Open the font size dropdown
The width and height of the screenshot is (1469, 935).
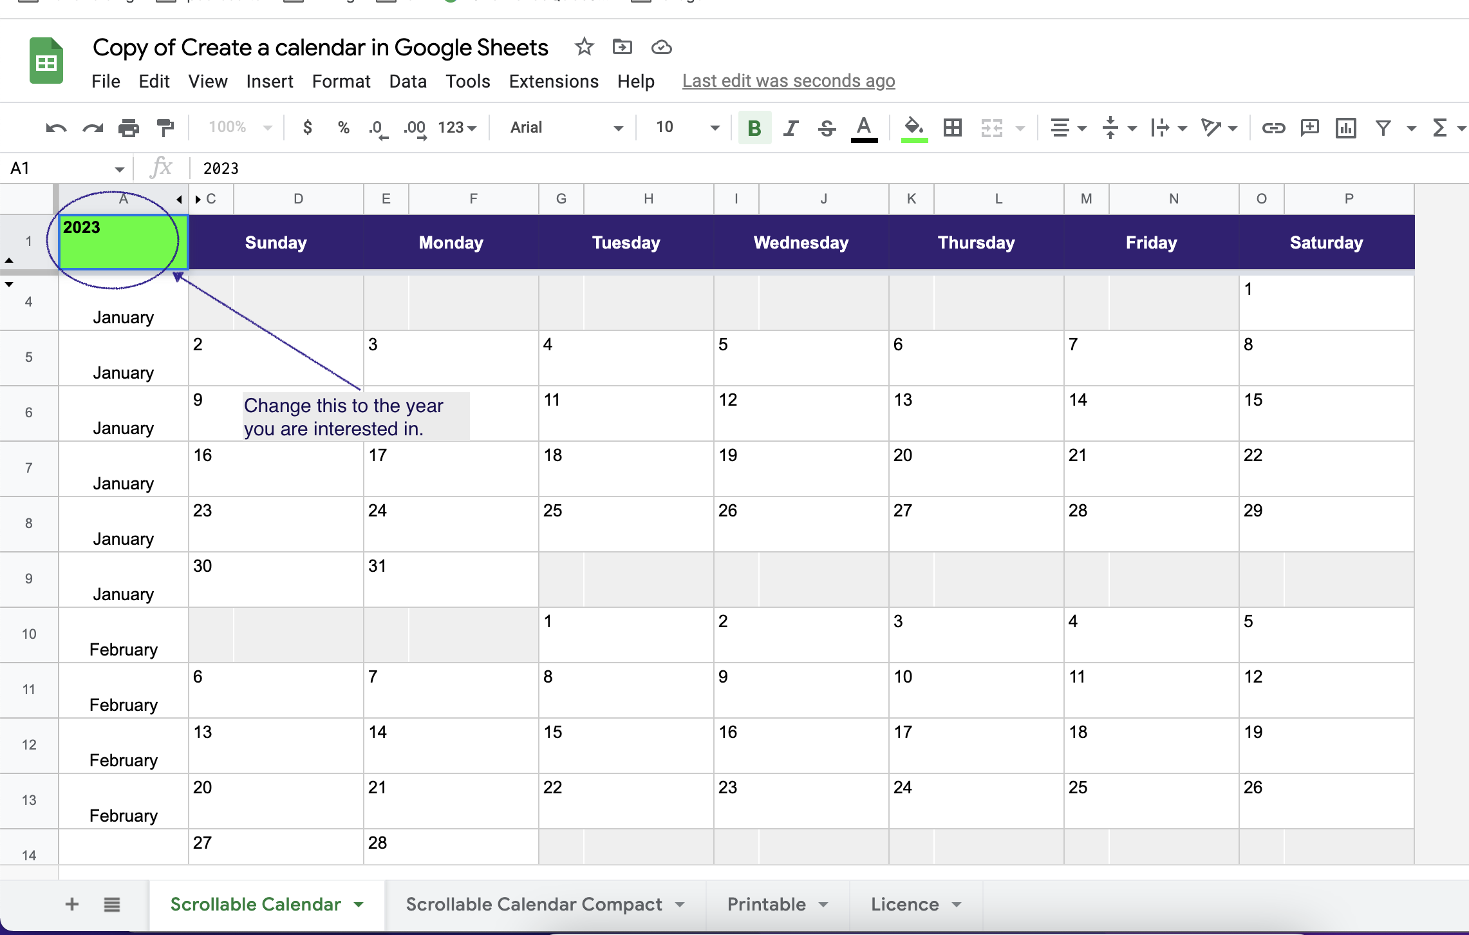click(x=687, y=127)
